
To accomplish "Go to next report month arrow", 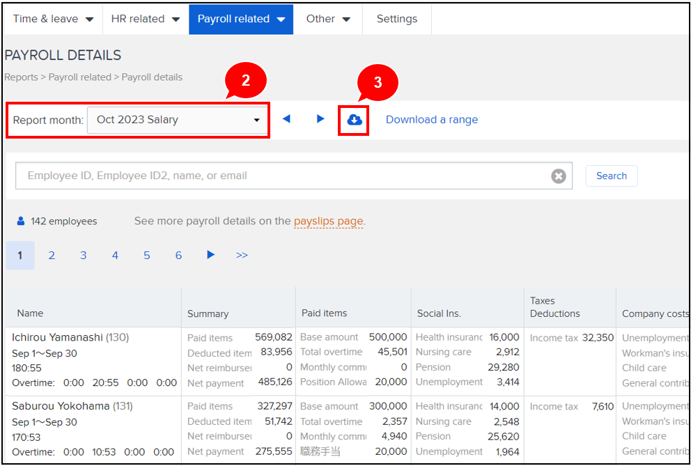I will 320,119.
